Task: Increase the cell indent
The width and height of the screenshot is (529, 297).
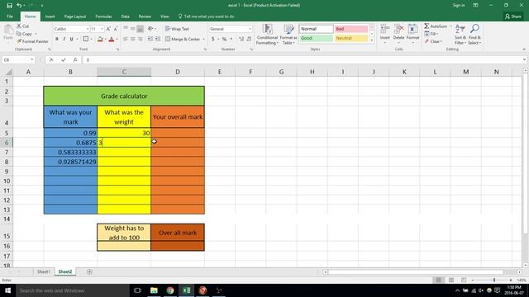Action: pos(158,39)
